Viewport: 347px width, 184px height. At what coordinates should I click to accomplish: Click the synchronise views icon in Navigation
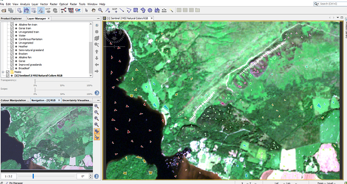point(97,131)
